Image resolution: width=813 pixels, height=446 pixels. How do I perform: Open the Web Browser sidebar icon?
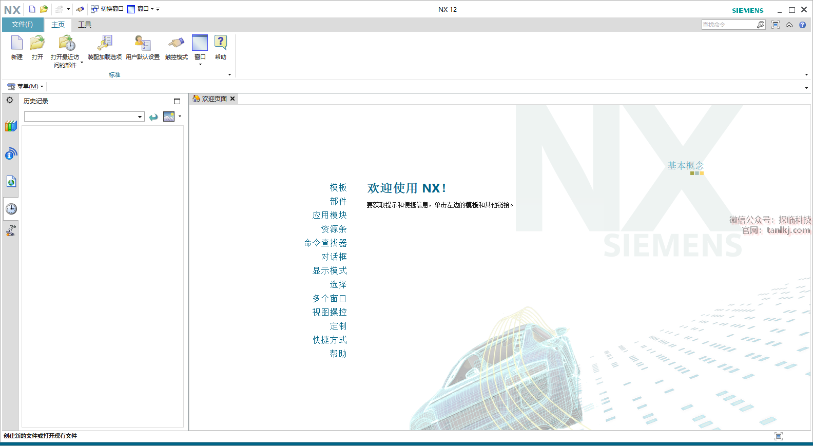pyautogui.click(x=11, y=153)
